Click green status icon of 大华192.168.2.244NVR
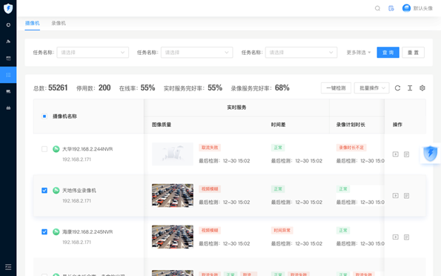Viewport: 441px width, 276px height. (56, 149)
